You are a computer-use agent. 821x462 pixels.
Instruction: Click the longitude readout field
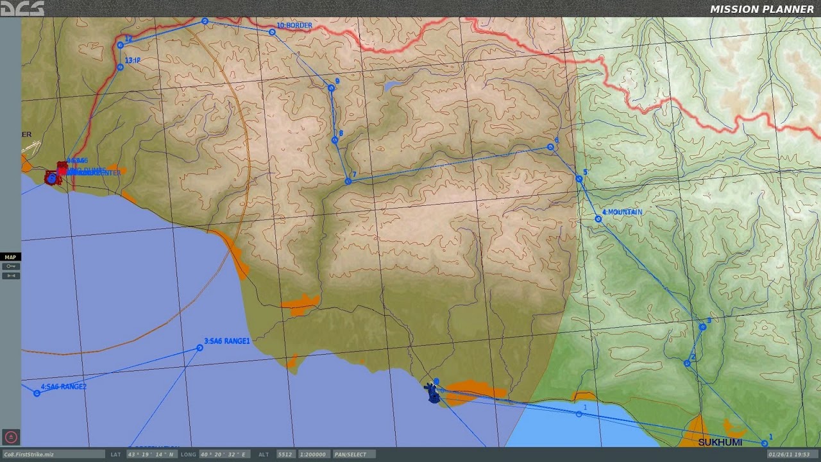click(224, 454)
